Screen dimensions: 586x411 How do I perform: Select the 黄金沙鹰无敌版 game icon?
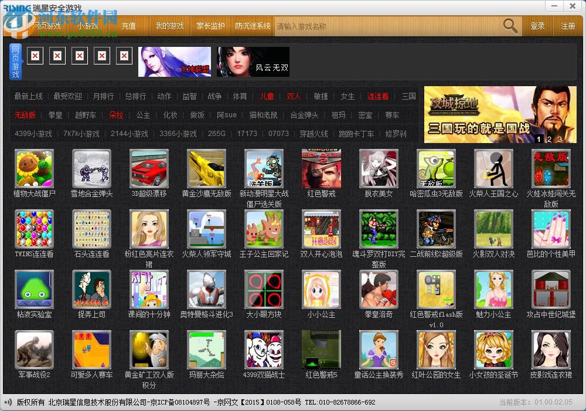point(207,168)
